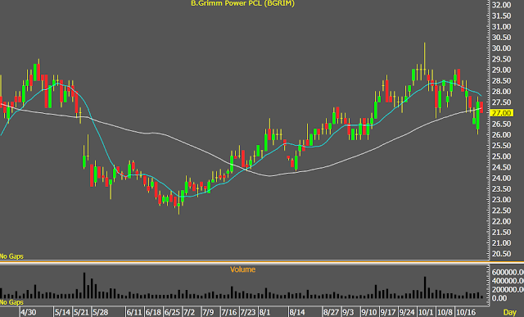Click the highlighted 27.00 current price tag
The image size is (524, 317).
tap(502, 113)
